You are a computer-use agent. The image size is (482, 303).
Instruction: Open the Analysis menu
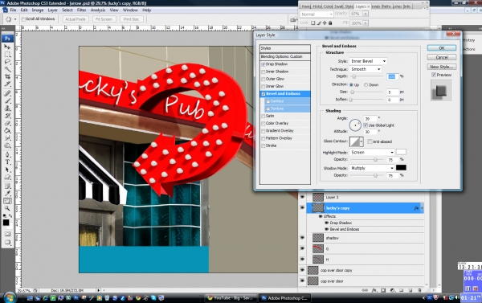(98, 10)
